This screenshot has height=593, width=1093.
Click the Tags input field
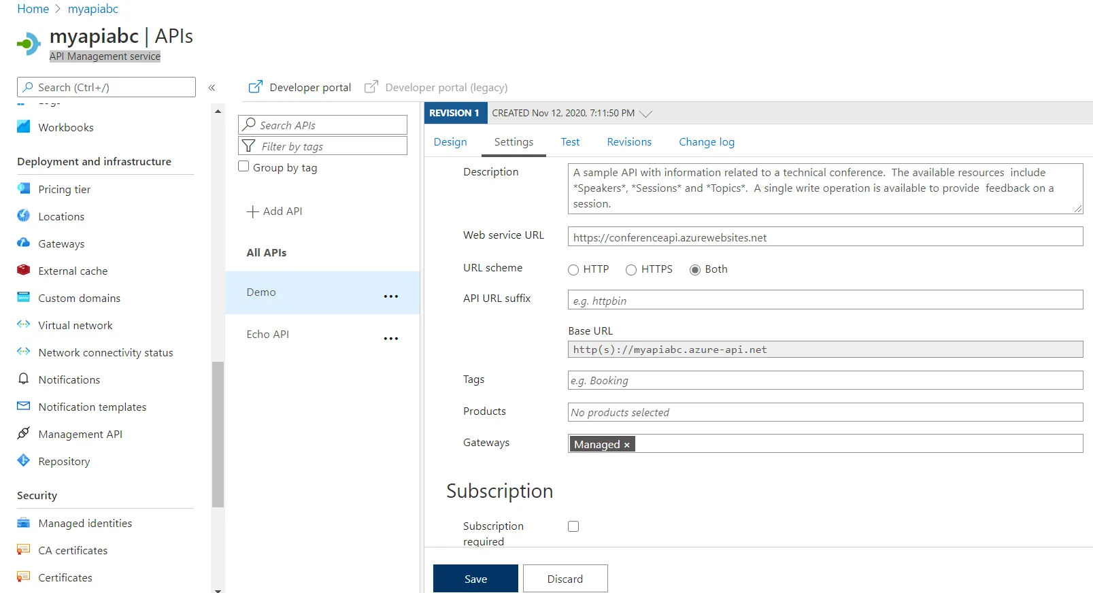[826, 380]
